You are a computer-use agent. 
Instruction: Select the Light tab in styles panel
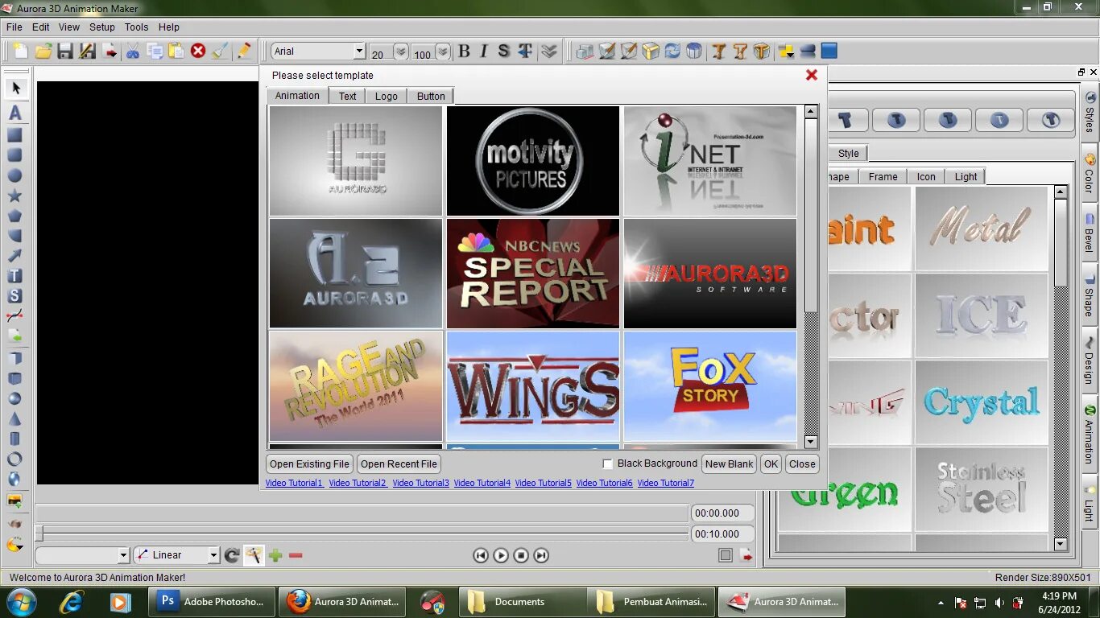point(966,177)
